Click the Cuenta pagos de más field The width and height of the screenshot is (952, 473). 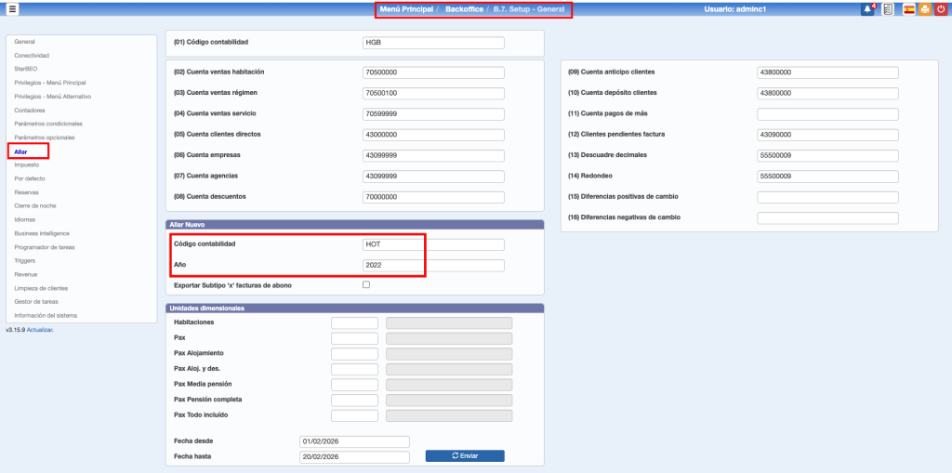827,114
